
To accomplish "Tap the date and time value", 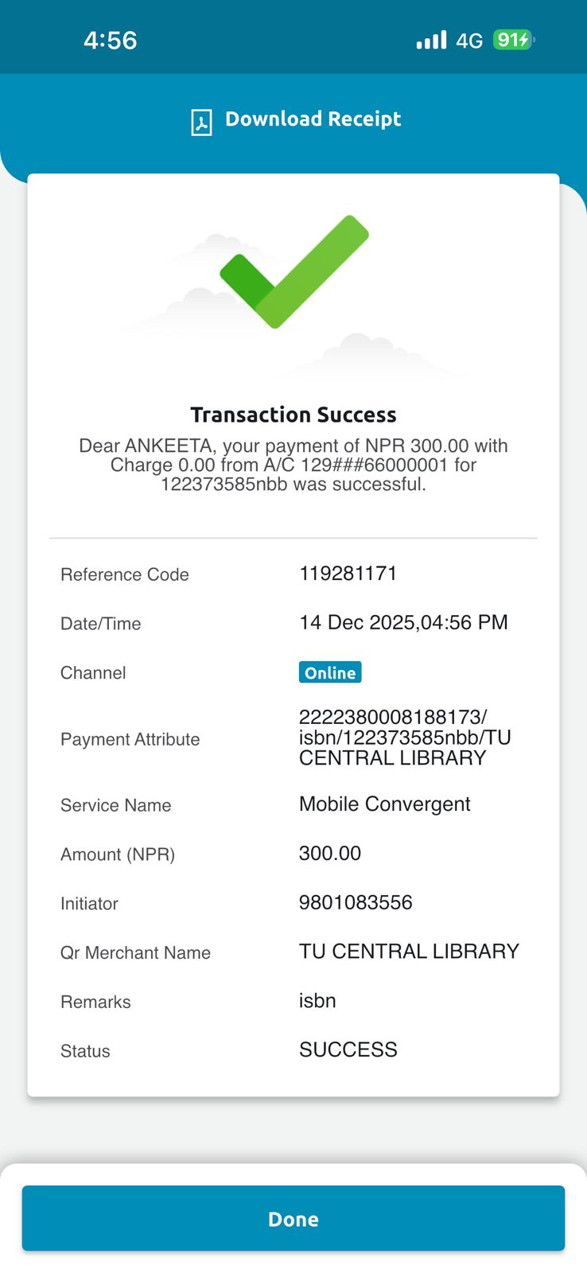I will [403, 622].
